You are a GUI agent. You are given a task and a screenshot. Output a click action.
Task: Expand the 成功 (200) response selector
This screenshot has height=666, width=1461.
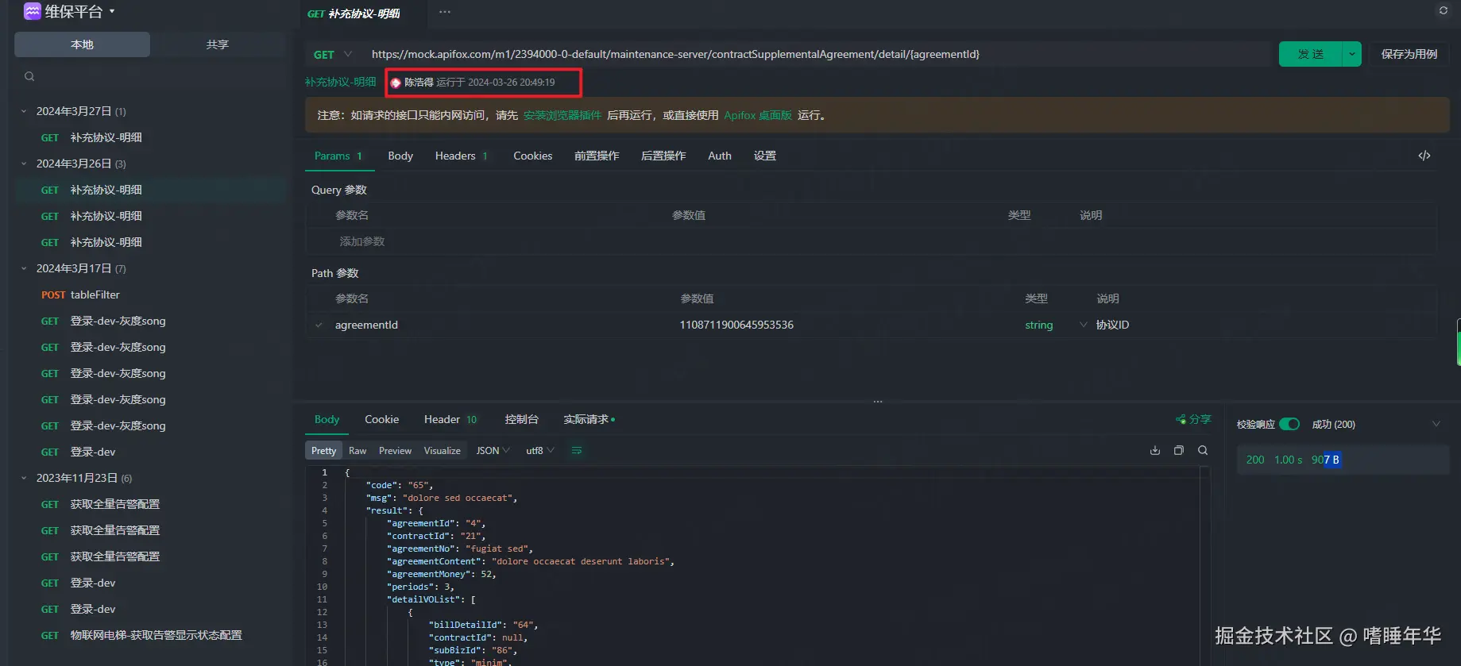click(x=1436, y=424)
